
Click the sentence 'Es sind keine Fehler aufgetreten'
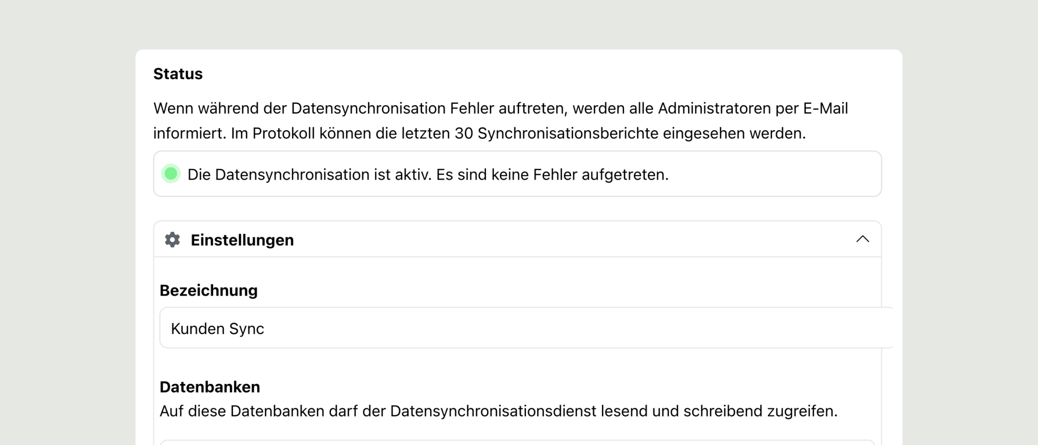552,175
